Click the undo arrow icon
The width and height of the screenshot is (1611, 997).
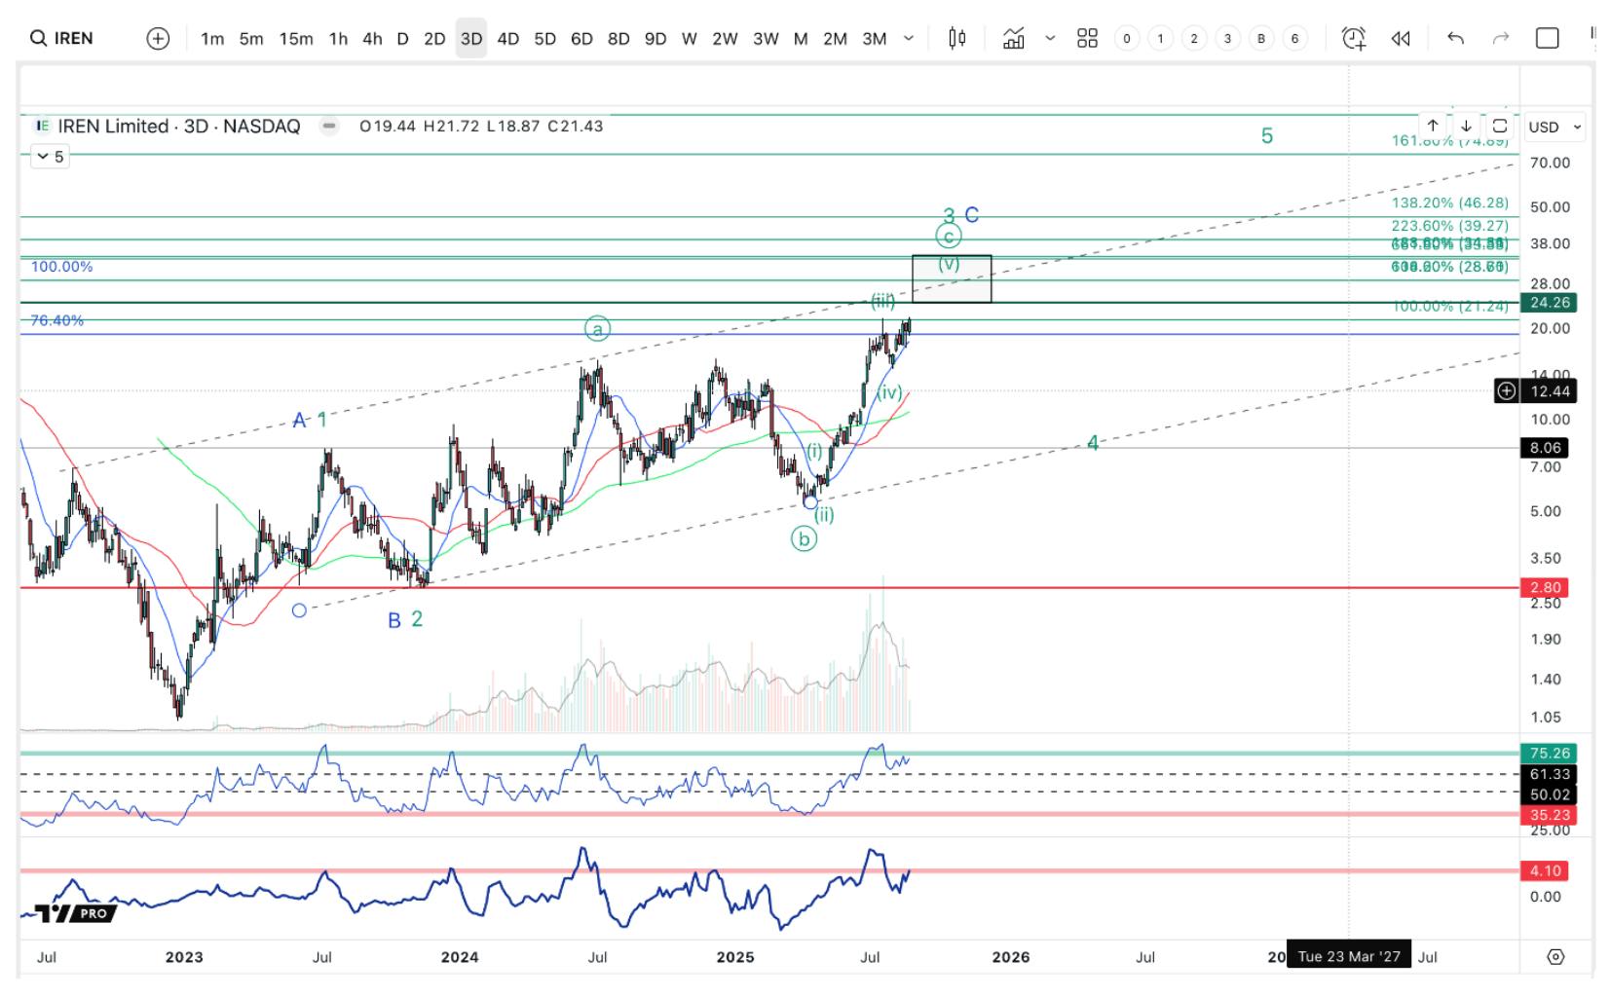(x=1455, y=38)
